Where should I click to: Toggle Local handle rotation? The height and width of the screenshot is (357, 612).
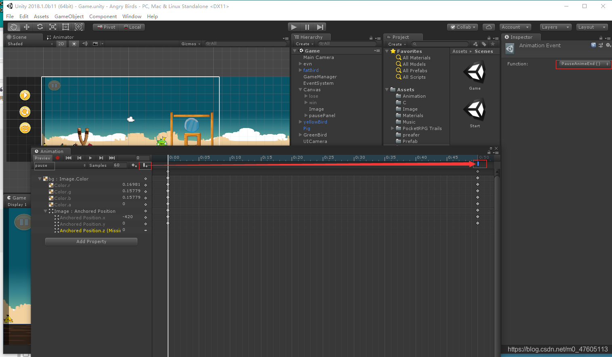132,27
